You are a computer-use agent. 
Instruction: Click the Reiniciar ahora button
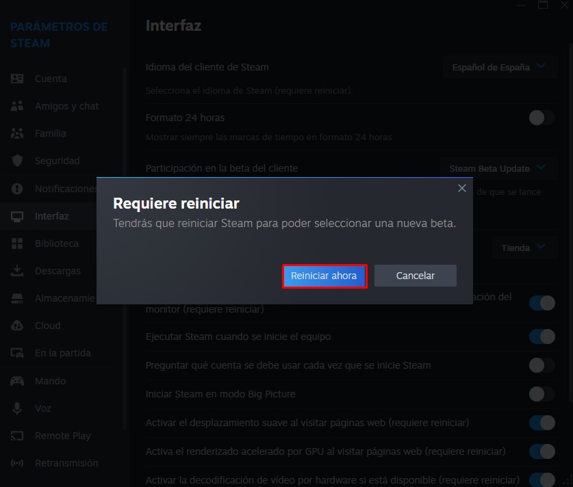[324, 276]
